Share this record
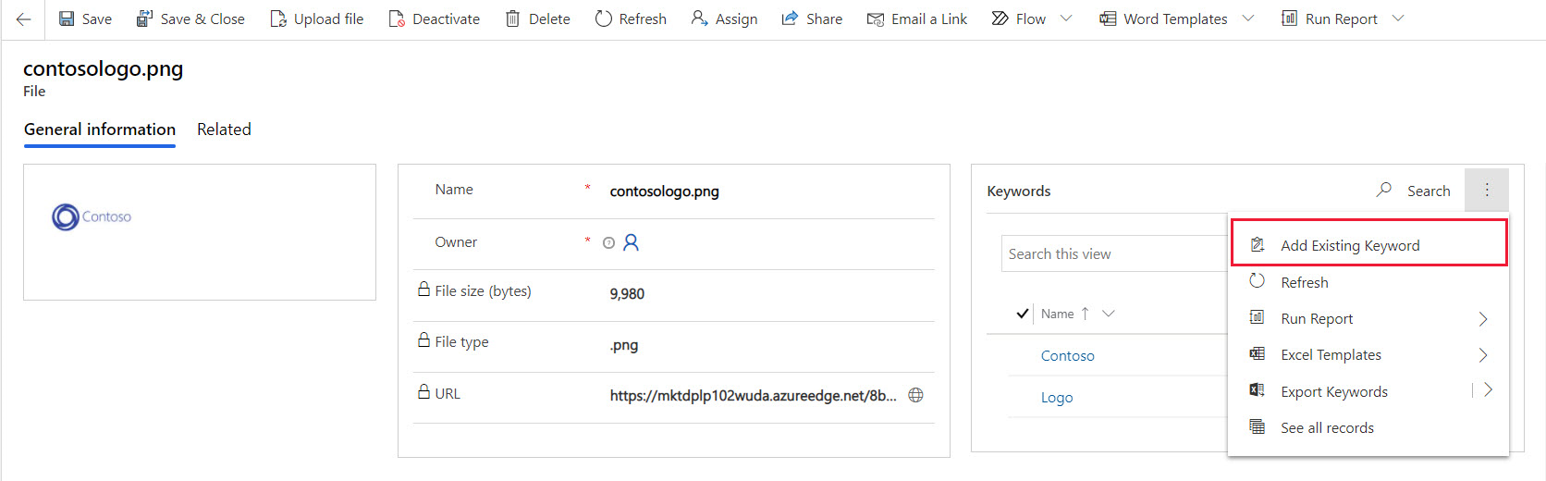This screenshot has height=481, width=1546. click(812, 18)
